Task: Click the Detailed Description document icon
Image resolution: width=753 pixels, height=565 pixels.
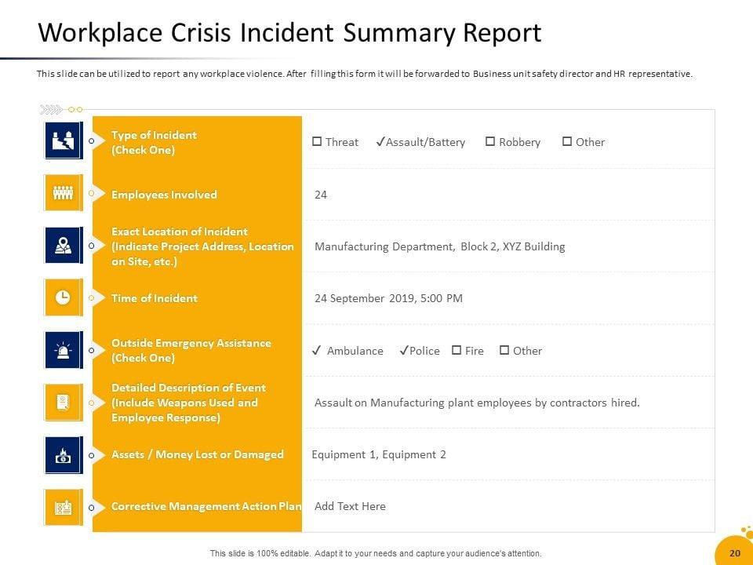Action: point(63,402)
